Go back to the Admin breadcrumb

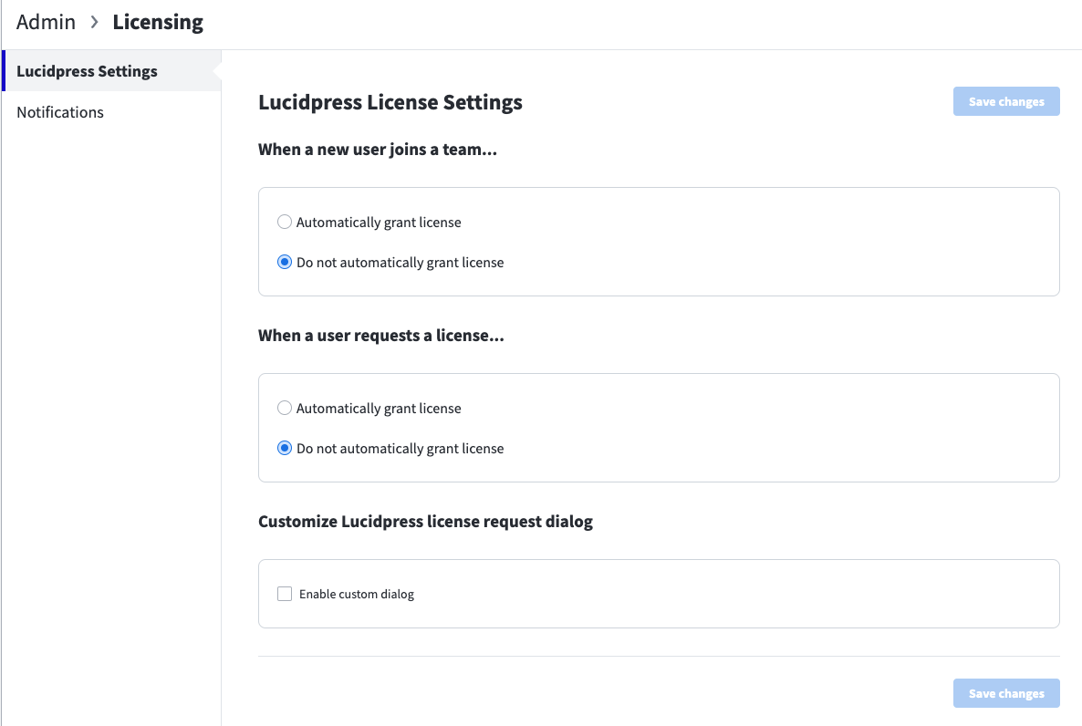click(x=47, y=22)
